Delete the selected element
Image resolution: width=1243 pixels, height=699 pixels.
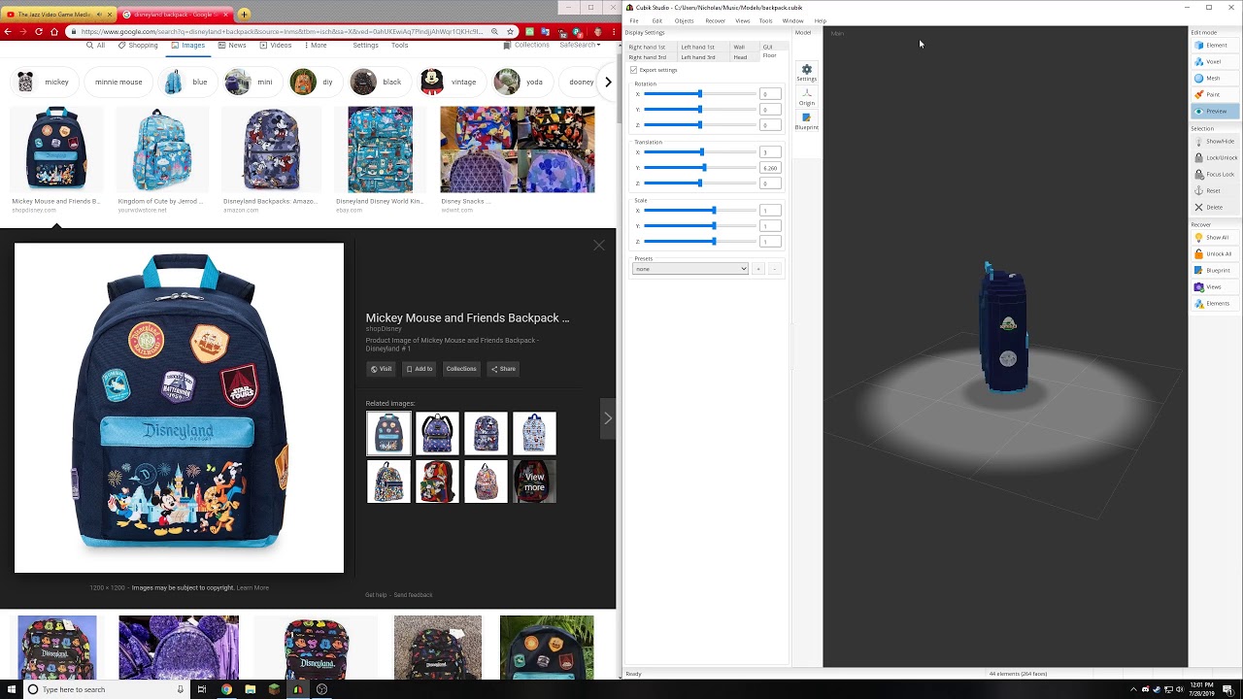pyautogui.click(x=1215, y=208)
